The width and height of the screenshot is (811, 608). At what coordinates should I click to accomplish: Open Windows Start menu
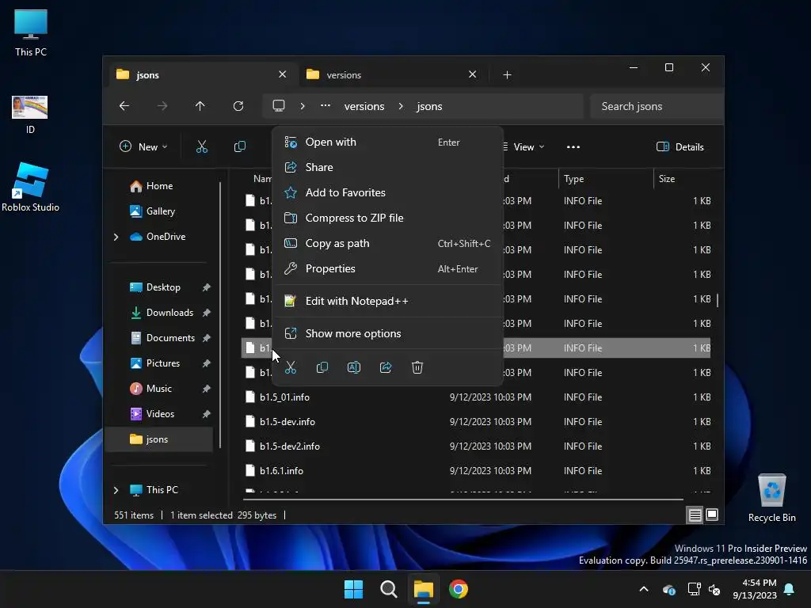354,589
